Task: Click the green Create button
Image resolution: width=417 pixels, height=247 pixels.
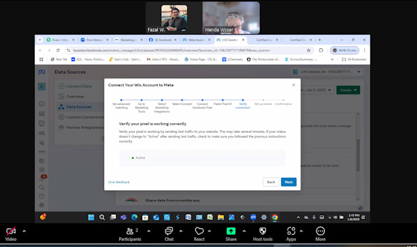Action: click(348, 90)
